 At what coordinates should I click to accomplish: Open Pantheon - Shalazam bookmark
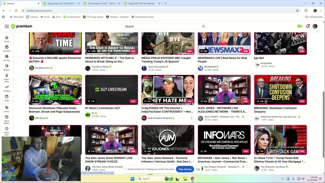click(x=117, y=17)
